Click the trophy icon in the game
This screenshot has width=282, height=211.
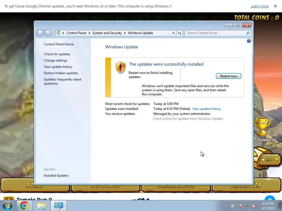coord(262,127)
